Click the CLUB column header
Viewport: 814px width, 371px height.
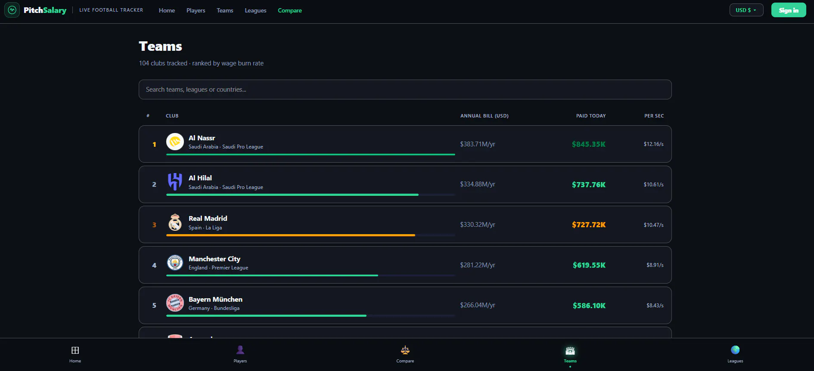click(x=172, y=116)
